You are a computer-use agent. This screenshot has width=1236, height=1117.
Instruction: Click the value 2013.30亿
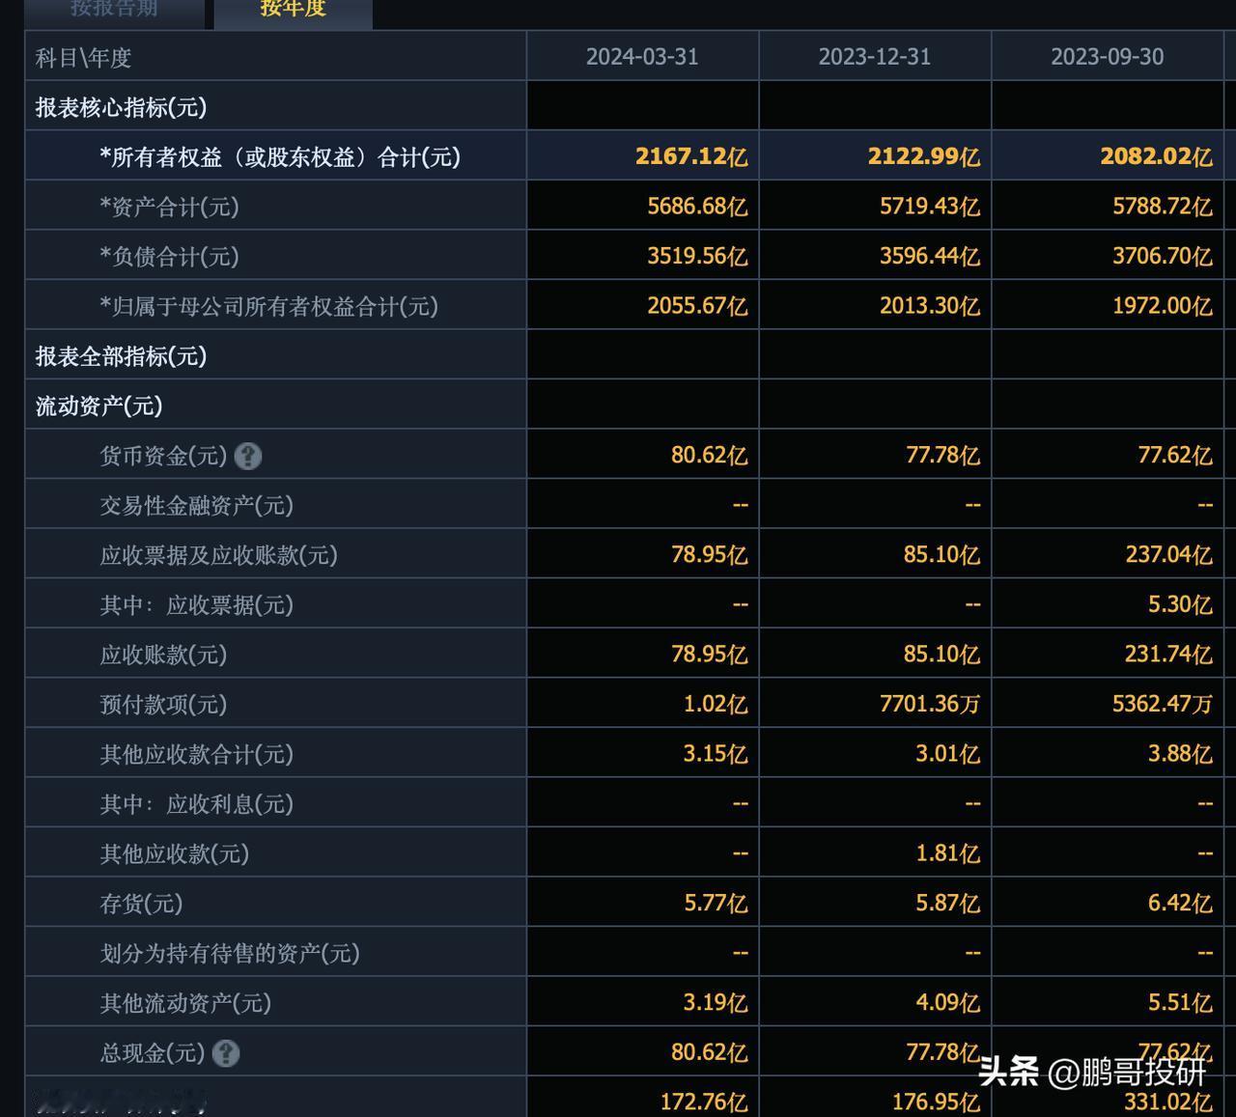pyautogui.click(x=930, y=306)
